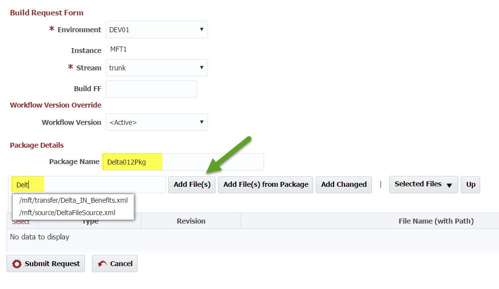Open the Environment dropdown showing DEV01
Viewport: 499px width, 289px height.
coord(156,30)
